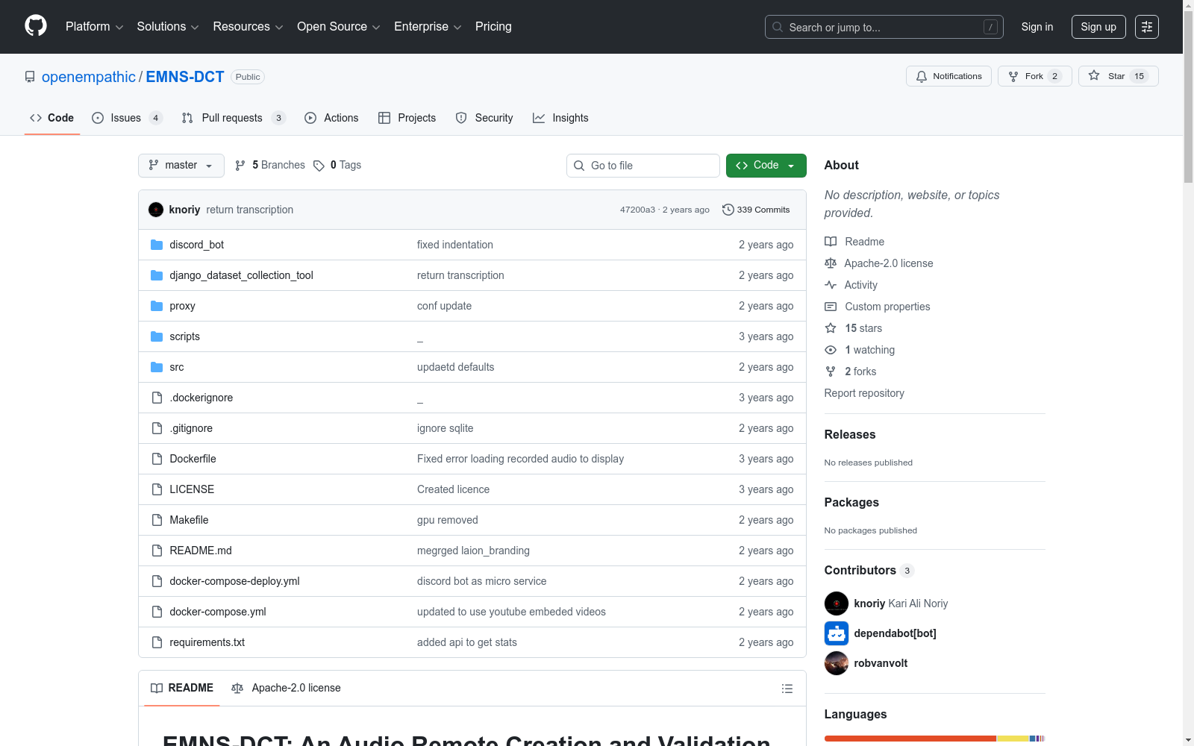The width and height of the screenshot is (1194, 746).
Task: Switch to the Issues tab
Action: point(127,118)
